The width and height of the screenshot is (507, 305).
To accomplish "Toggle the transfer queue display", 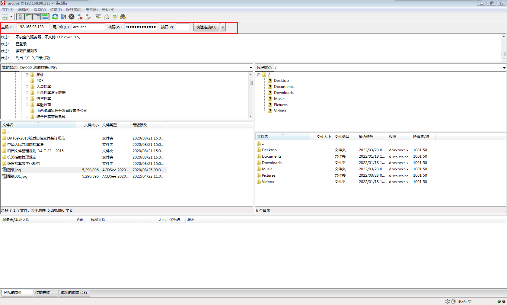I will click(x=45, y=17).
